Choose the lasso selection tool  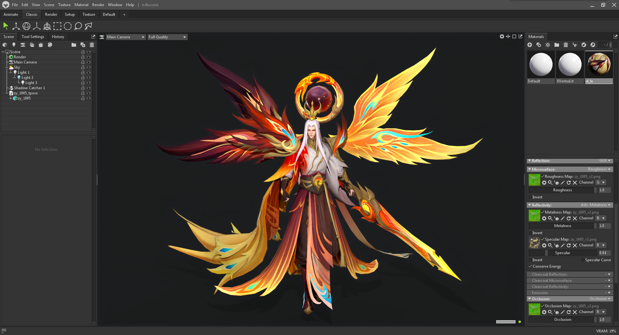click(x=78, y=26)
